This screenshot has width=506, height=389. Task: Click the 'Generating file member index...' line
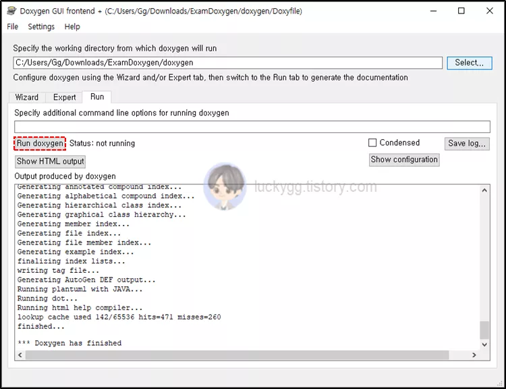pos(84,242)
